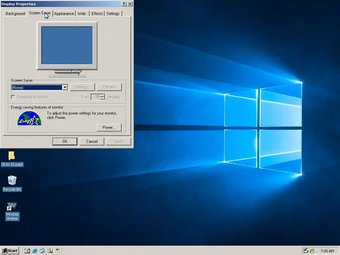Viewport: 340px width, 255px height.
Task: Select the Winstep Xtreme shortcut icon
Action: click(x=12, y=206)
